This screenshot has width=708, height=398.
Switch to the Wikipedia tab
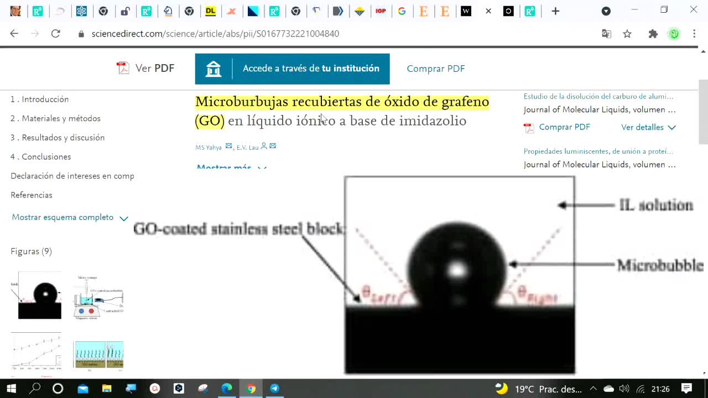466,11
